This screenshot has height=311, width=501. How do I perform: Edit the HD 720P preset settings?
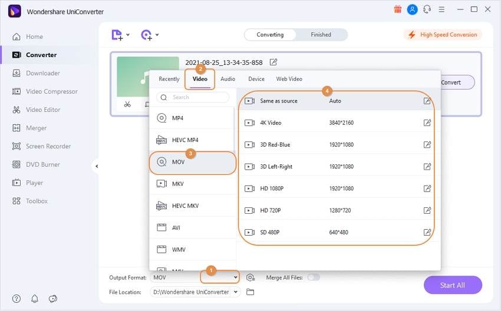[427, 210]
